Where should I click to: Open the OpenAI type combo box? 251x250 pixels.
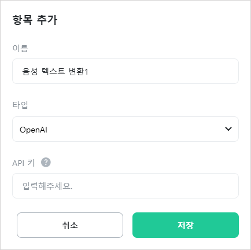(125, 129)
